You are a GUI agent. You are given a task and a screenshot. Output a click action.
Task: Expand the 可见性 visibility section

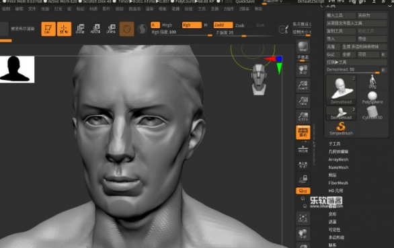tap(334, 230)
